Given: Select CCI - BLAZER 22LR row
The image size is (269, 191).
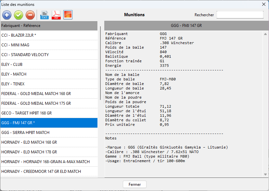Looking at the screenshot, I should 49,35.
